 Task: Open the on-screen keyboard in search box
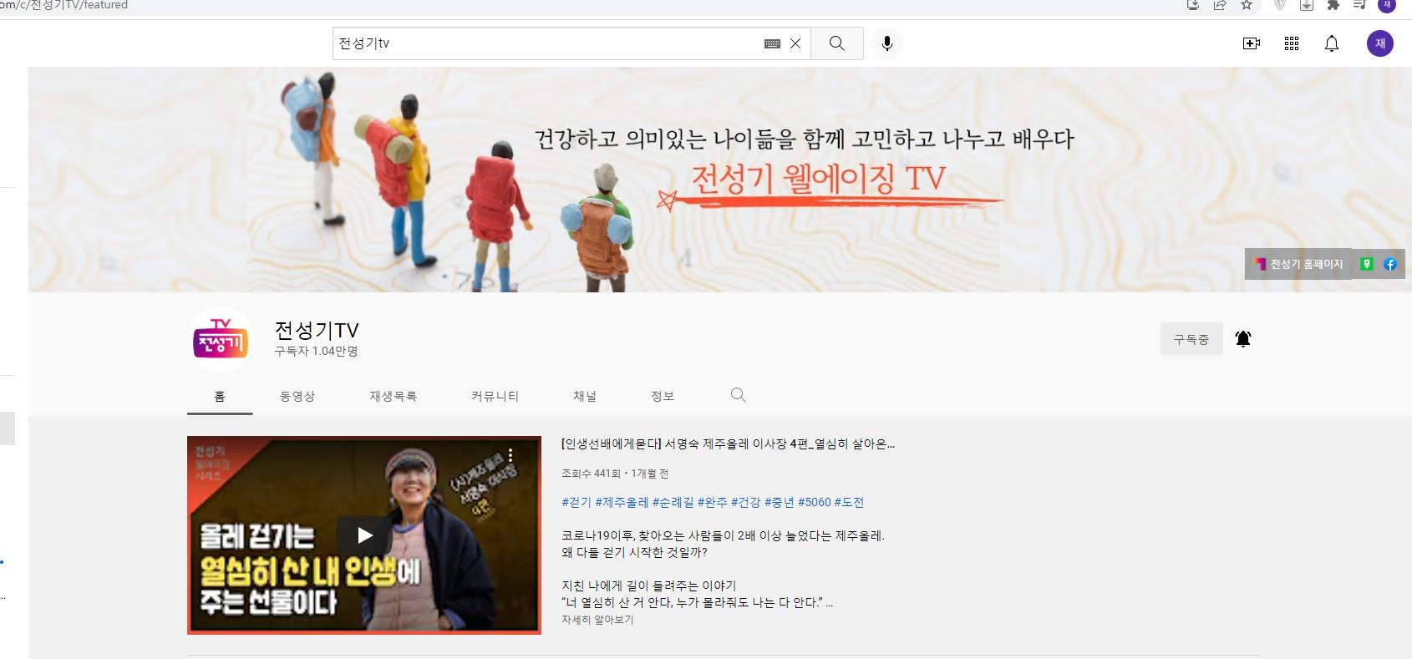tap(772, 43)
